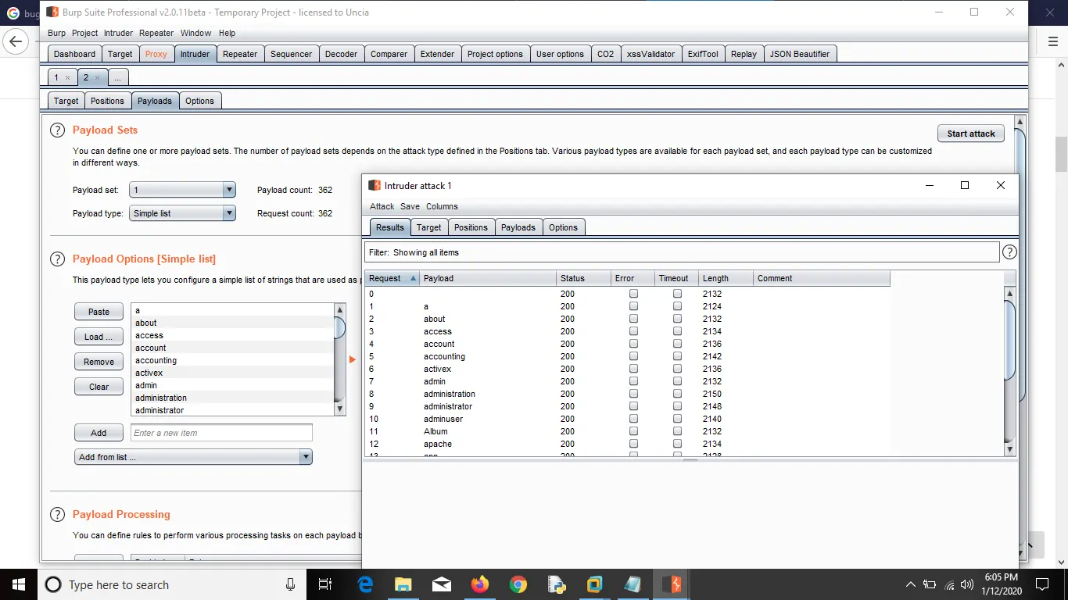Screen dimensions: 1068x600
Task: Check Error box for accounting row
Action: coord(633,356)
